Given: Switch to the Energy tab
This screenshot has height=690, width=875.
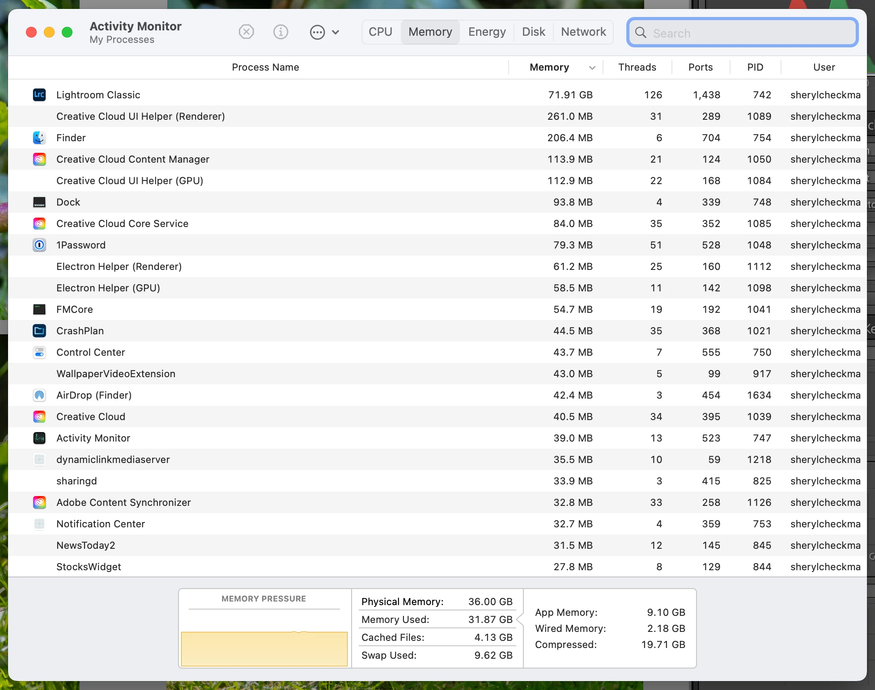Looking at the screenshot, I should pyautogui.click(x=487, y=32).
